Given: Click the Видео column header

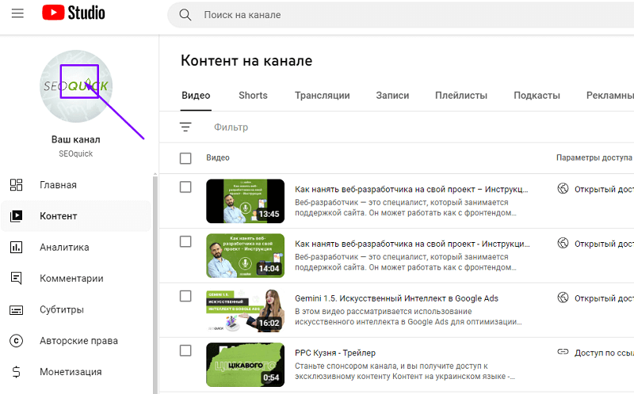Looking at the screenshot, I should (x=218, y=158).
